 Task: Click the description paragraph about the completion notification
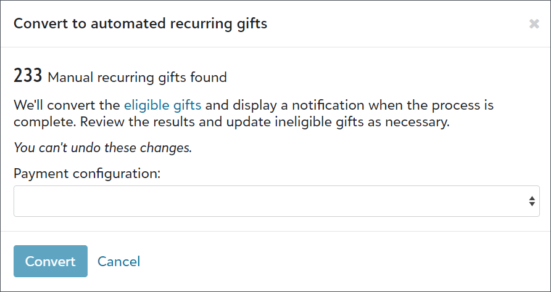click(x=254, y=114)
